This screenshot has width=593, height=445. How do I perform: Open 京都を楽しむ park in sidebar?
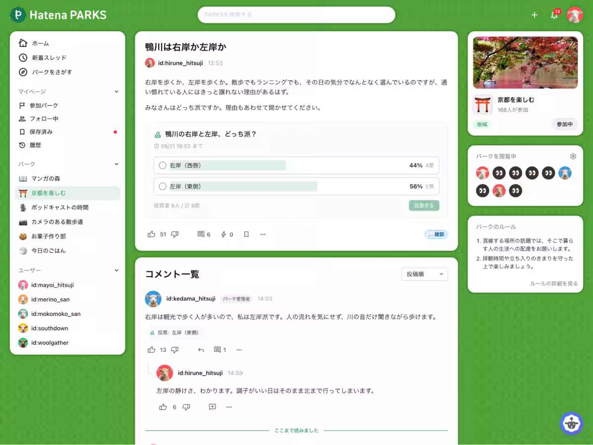pyautogui.click(x=68, y=193)
